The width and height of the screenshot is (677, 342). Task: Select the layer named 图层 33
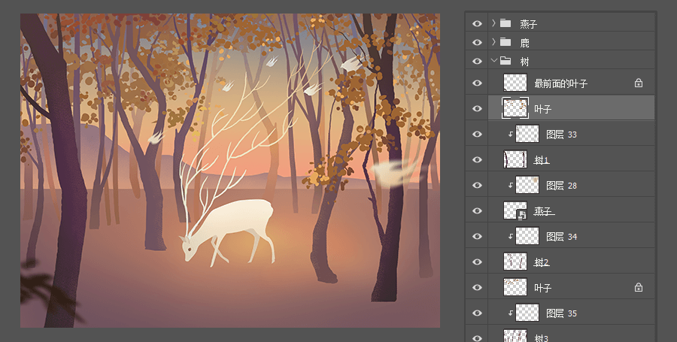click(561, 135)
